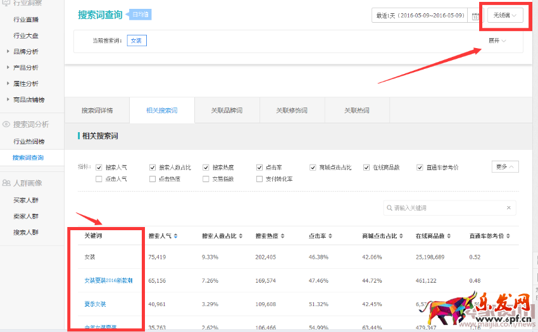Sort by 搜索人气 column arrows
The image size is (538, 332).
tap(176, 236)
